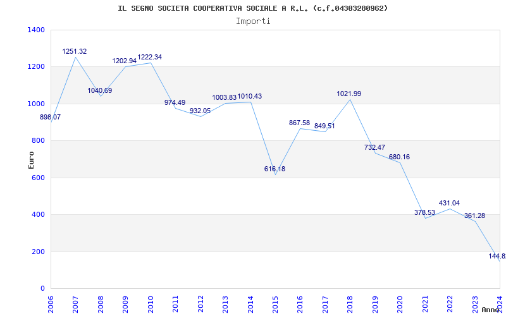Click the 2007 year label
Viewport: 506px width, 316px height.
tap(75, 304)
